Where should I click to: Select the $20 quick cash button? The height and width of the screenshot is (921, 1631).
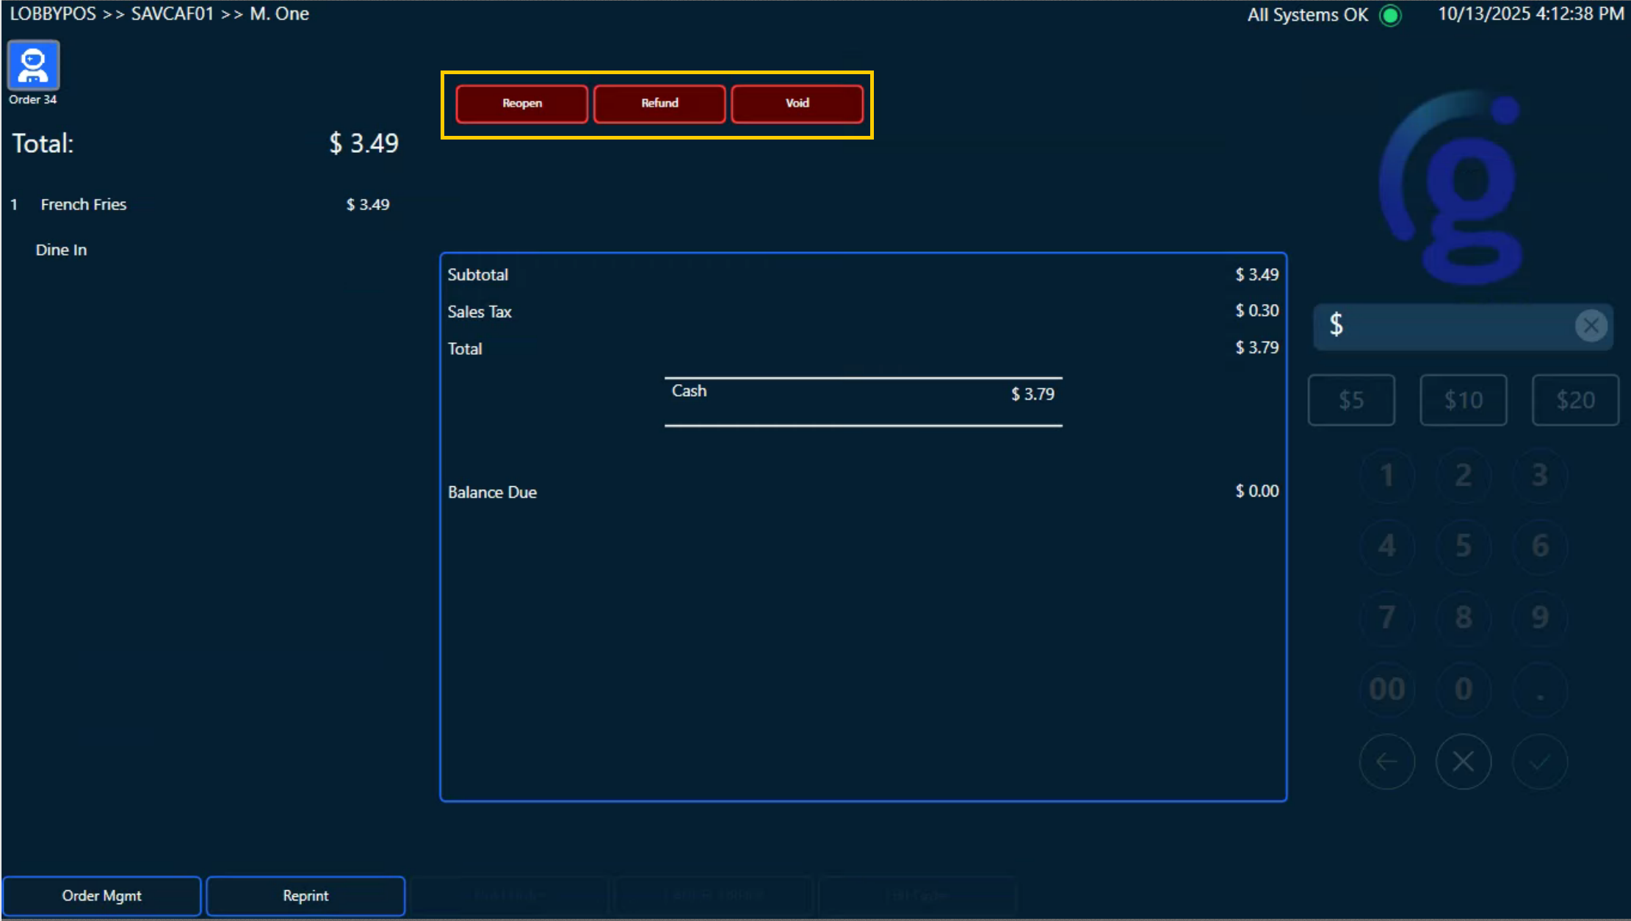click(1575, 400)
